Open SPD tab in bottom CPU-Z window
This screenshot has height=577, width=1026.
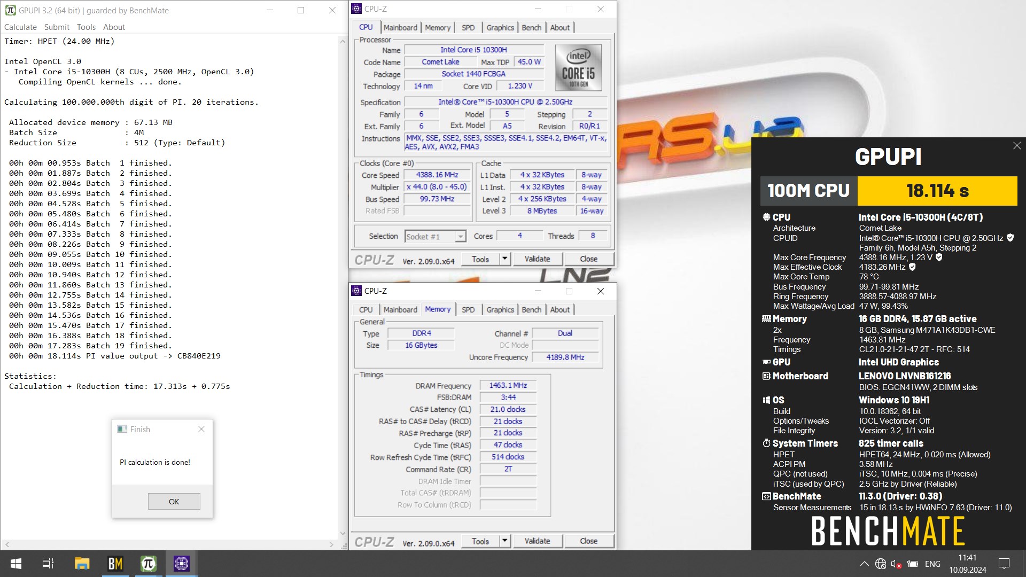[468, 310]
